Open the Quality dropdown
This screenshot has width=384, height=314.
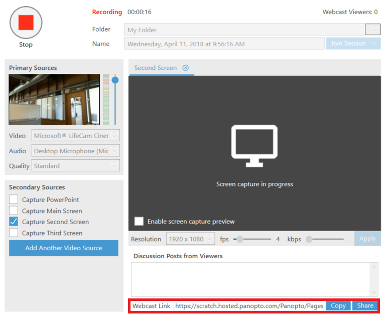point(114,165)
